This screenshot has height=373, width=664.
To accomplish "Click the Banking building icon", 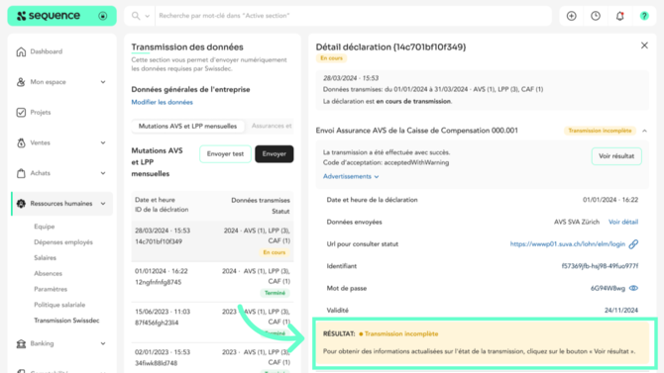I will pos(21,343).
